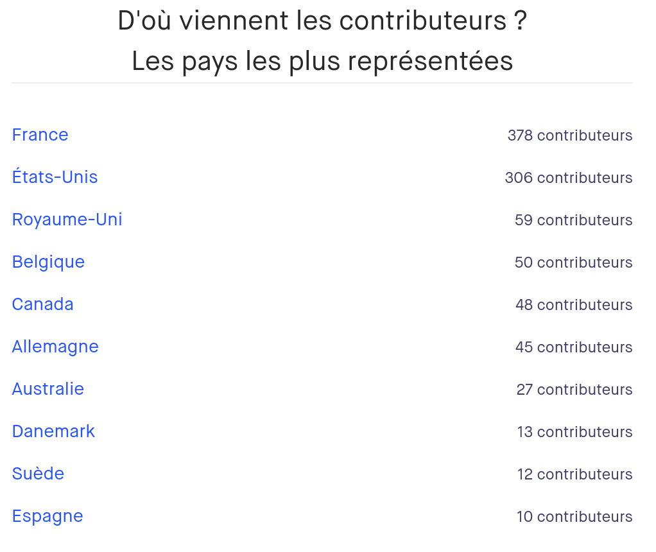Click the "306 contributeurs" count text
The image size is (656, 552).
pyautogui.click(x=568, y=178)
